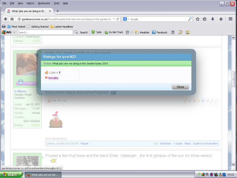
Task: Open the Firefox hamburger menu
Action: (x=230, y=19)
